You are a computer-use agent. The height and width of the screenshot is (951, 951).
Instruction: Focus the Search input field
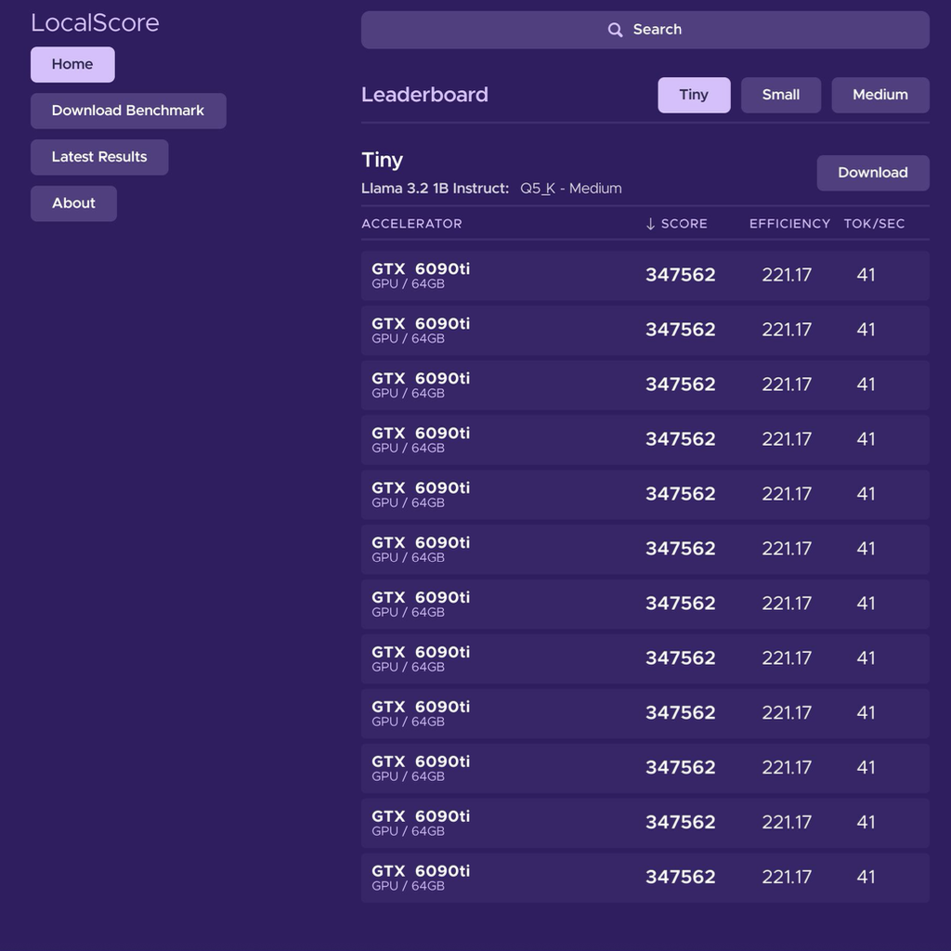(645, 30)
